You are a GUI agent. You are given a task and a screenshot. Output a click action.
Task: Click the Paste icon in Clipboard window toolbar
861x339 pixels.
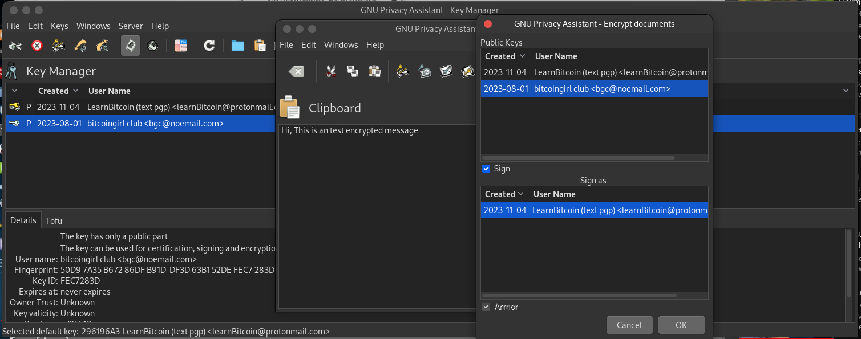click(x=374, y=71)
